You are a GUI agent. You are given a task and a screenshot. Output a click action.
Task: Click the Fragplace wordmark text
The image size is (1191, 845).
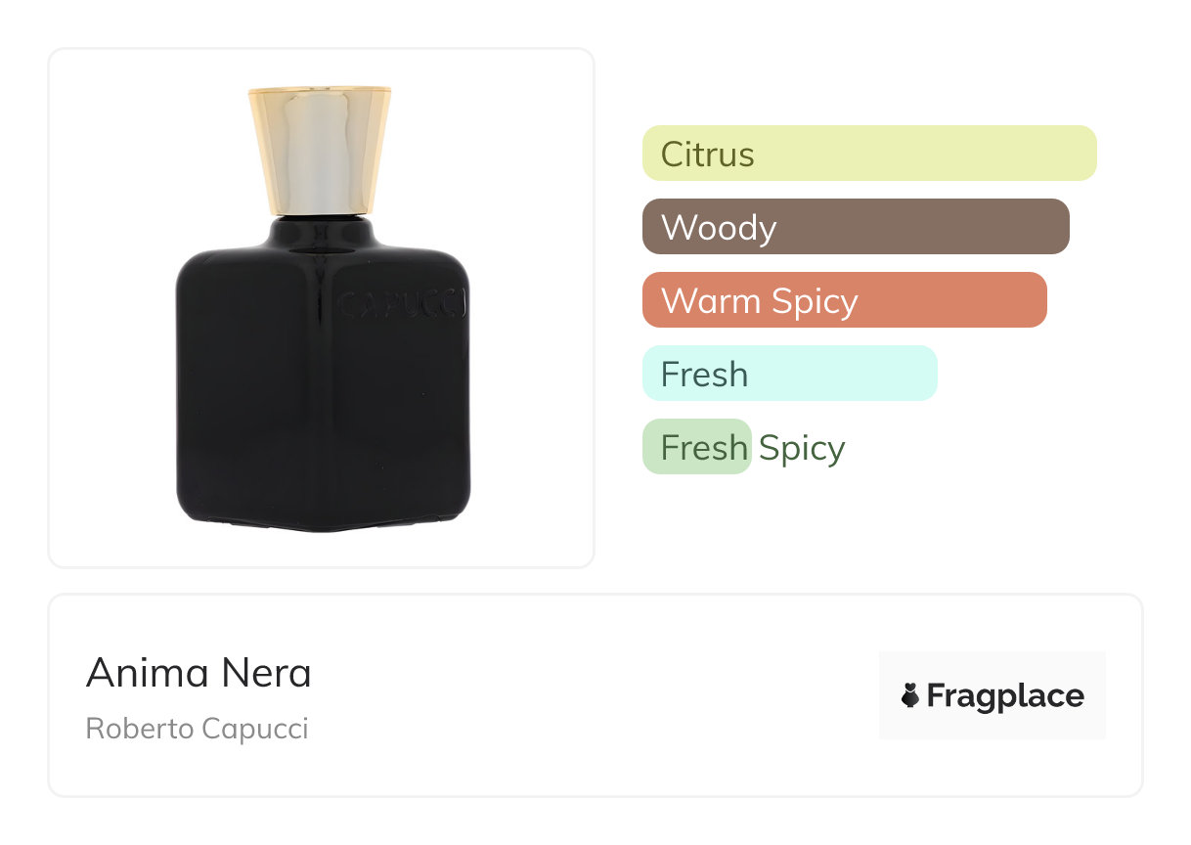(x=1005, y=696)
